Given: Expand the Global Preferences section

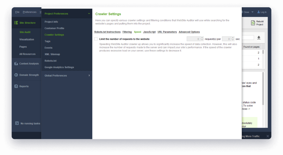Looking at the screenshot, I should [x=89, y=75].
